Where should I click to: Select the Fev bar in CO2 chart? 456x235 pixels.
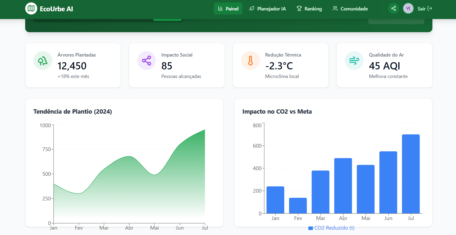[298, 206]
